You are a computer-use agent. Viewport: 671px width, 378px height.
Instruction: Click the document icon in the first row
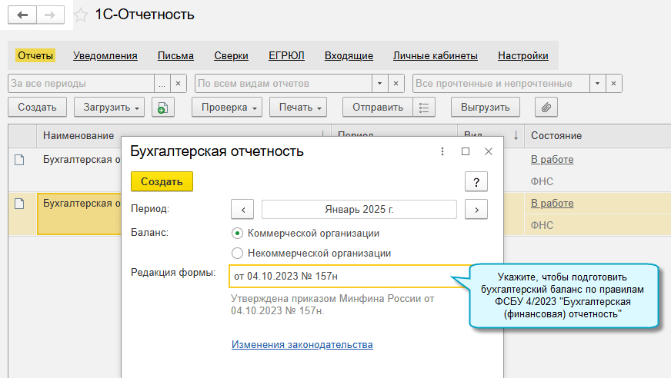coord(19,160)
